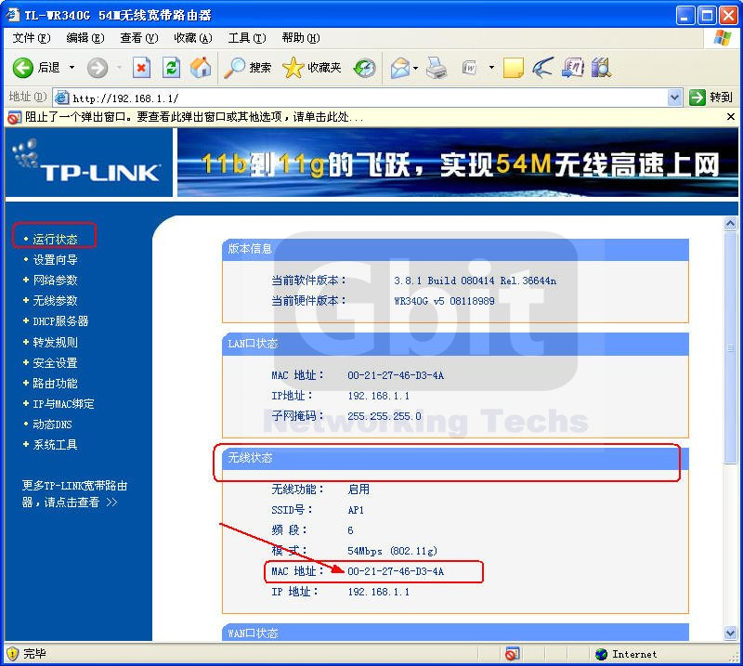Click the last toolbar icon with the book and magnifier
The image size is (743, 666).
point(602,68)
